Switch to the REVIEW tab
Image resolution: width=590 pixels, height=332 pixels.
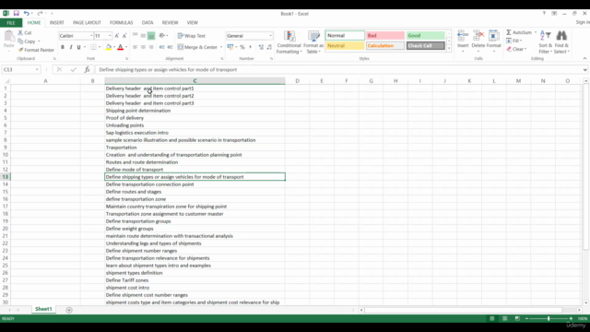tap(170, 22)
